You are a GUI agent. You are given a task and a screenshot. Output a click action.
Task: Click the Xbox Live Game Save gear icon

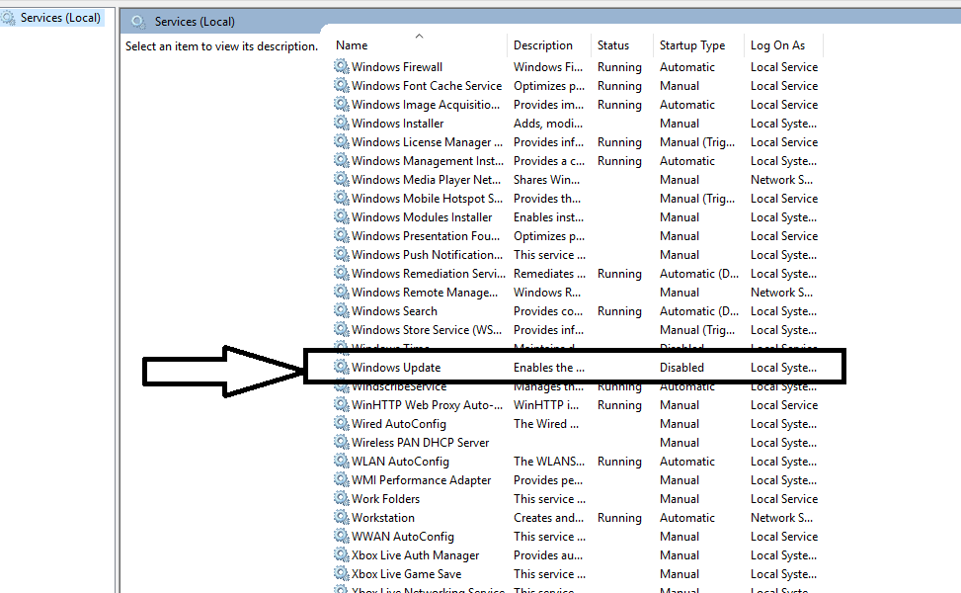[342, 574]
